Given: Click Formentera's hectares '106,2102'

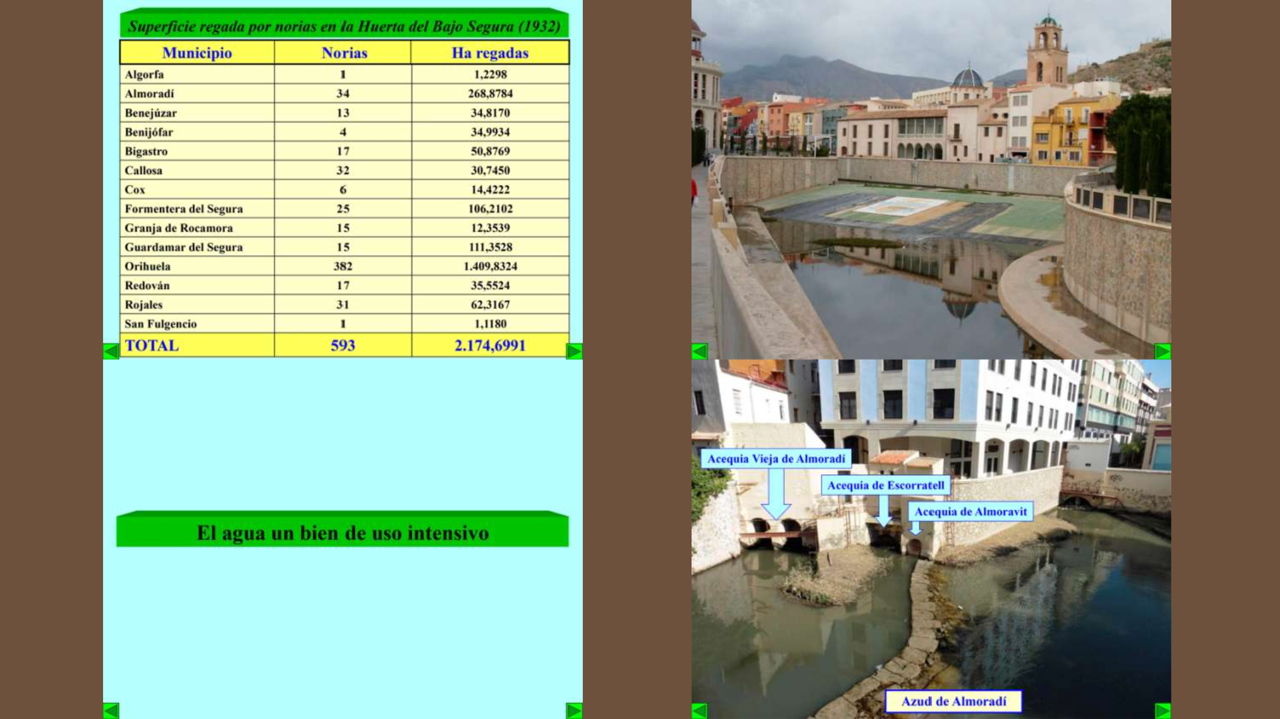Looking at the screenshot, I should pyautogui.click(x=490, y=208).
